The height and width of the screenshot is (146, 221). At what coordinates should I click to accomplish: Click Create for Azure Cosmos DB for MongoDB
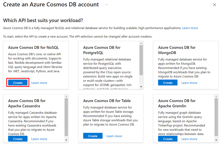coord(168,83)
